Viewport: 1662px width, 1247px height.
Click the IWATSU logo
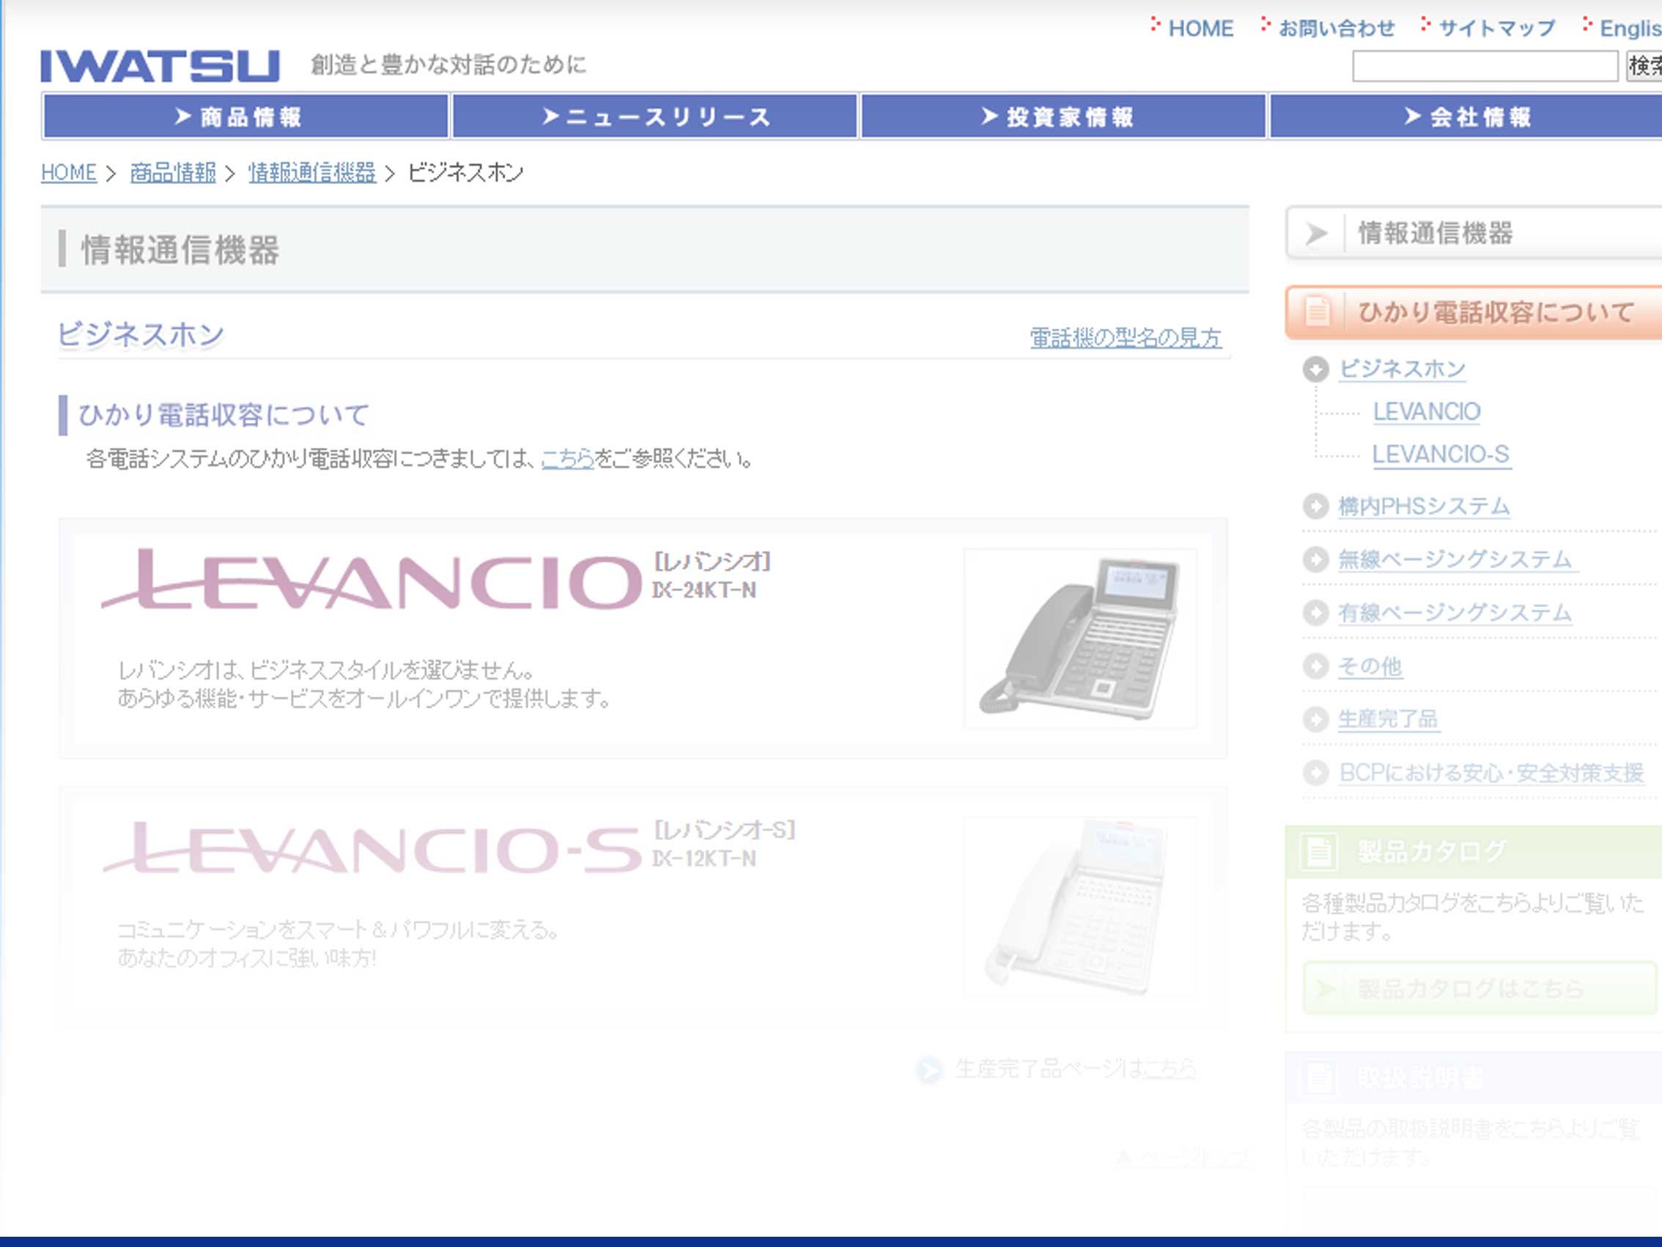coord(160,66)
